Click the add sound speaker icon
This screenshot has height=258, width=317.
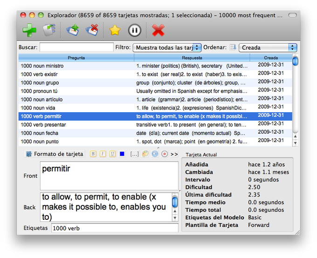[x=155, y=154]
